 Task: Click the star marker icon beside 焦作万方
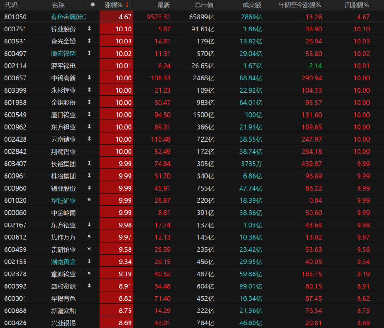(89, 236)
